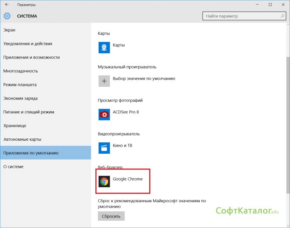Click the ACDSee Pro 8 icon
Viewport: 290px width, 228px height.
(104, 114)
